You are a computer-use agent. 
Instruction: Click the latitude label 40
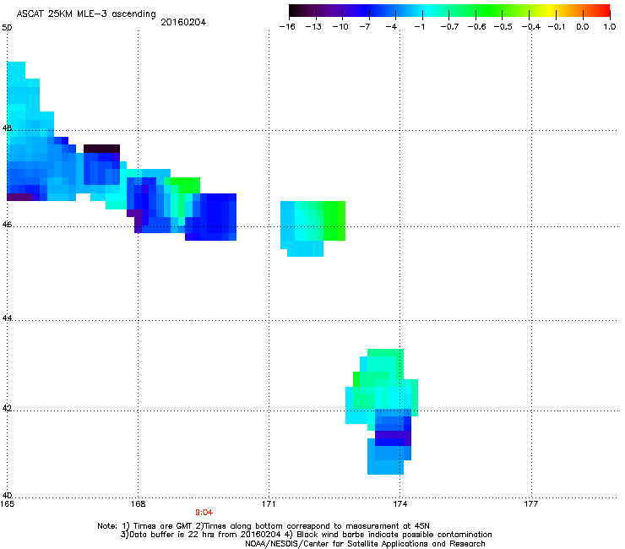(7, 496)
